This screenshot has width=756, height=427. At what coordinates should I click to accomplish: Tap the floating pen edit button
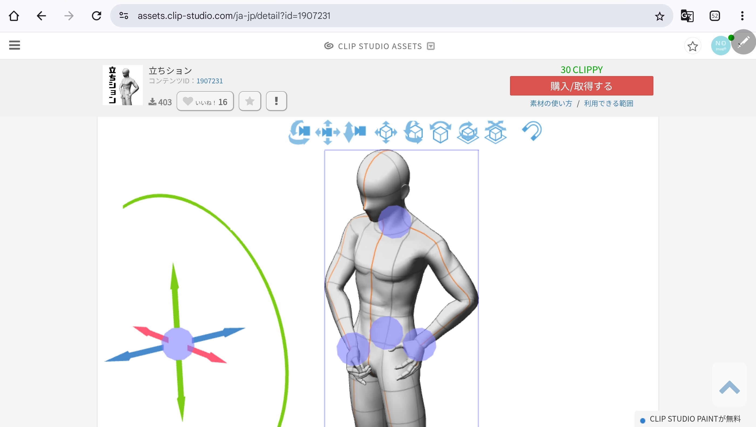pos(743,42)
